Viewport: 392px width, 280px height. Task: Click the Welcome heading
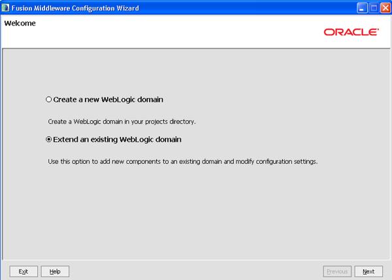click(x=20, y=23)
